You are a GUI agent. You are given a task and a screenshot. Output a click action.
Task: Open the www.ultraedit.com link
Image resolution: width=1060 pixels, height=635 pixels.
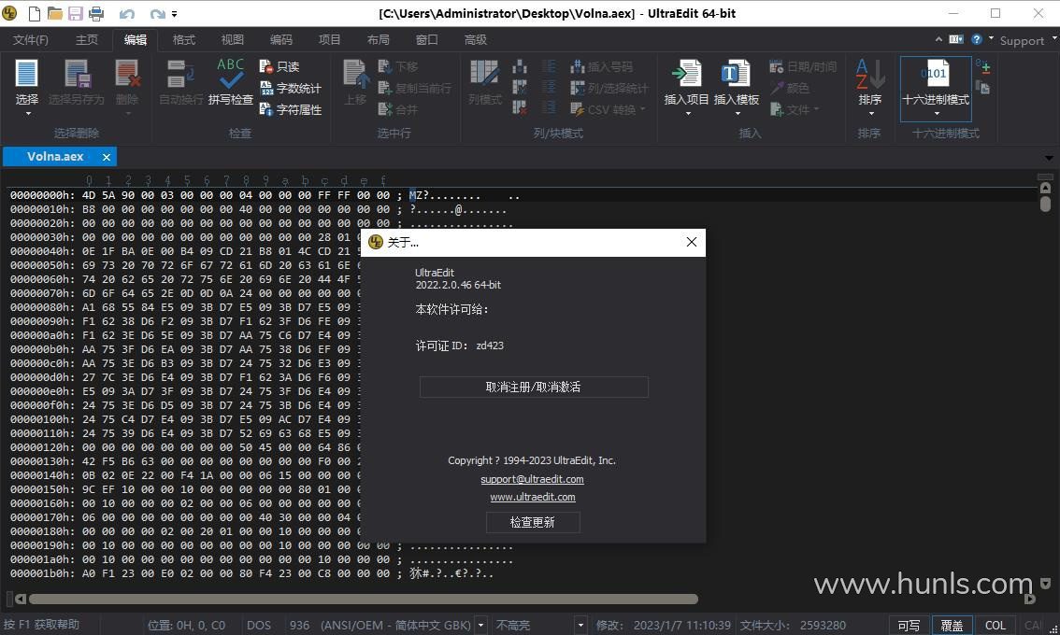click(533, 497)
